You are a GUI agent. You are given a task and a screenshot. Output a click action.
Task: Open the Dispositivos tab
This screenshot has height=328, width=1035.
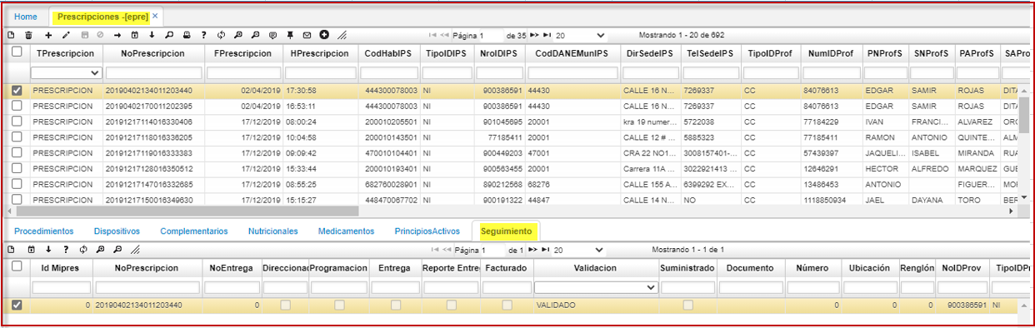[x=117, y=231]
